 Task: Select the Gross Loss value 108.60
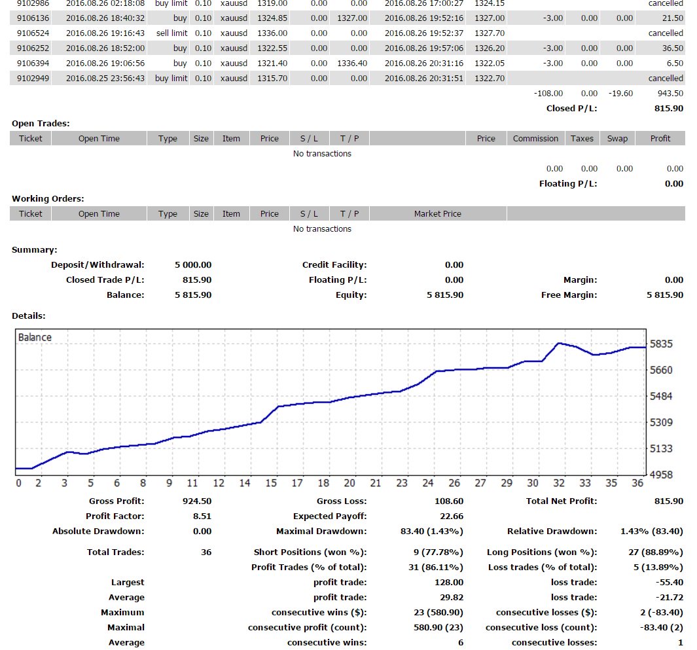[x=449, y=502]
